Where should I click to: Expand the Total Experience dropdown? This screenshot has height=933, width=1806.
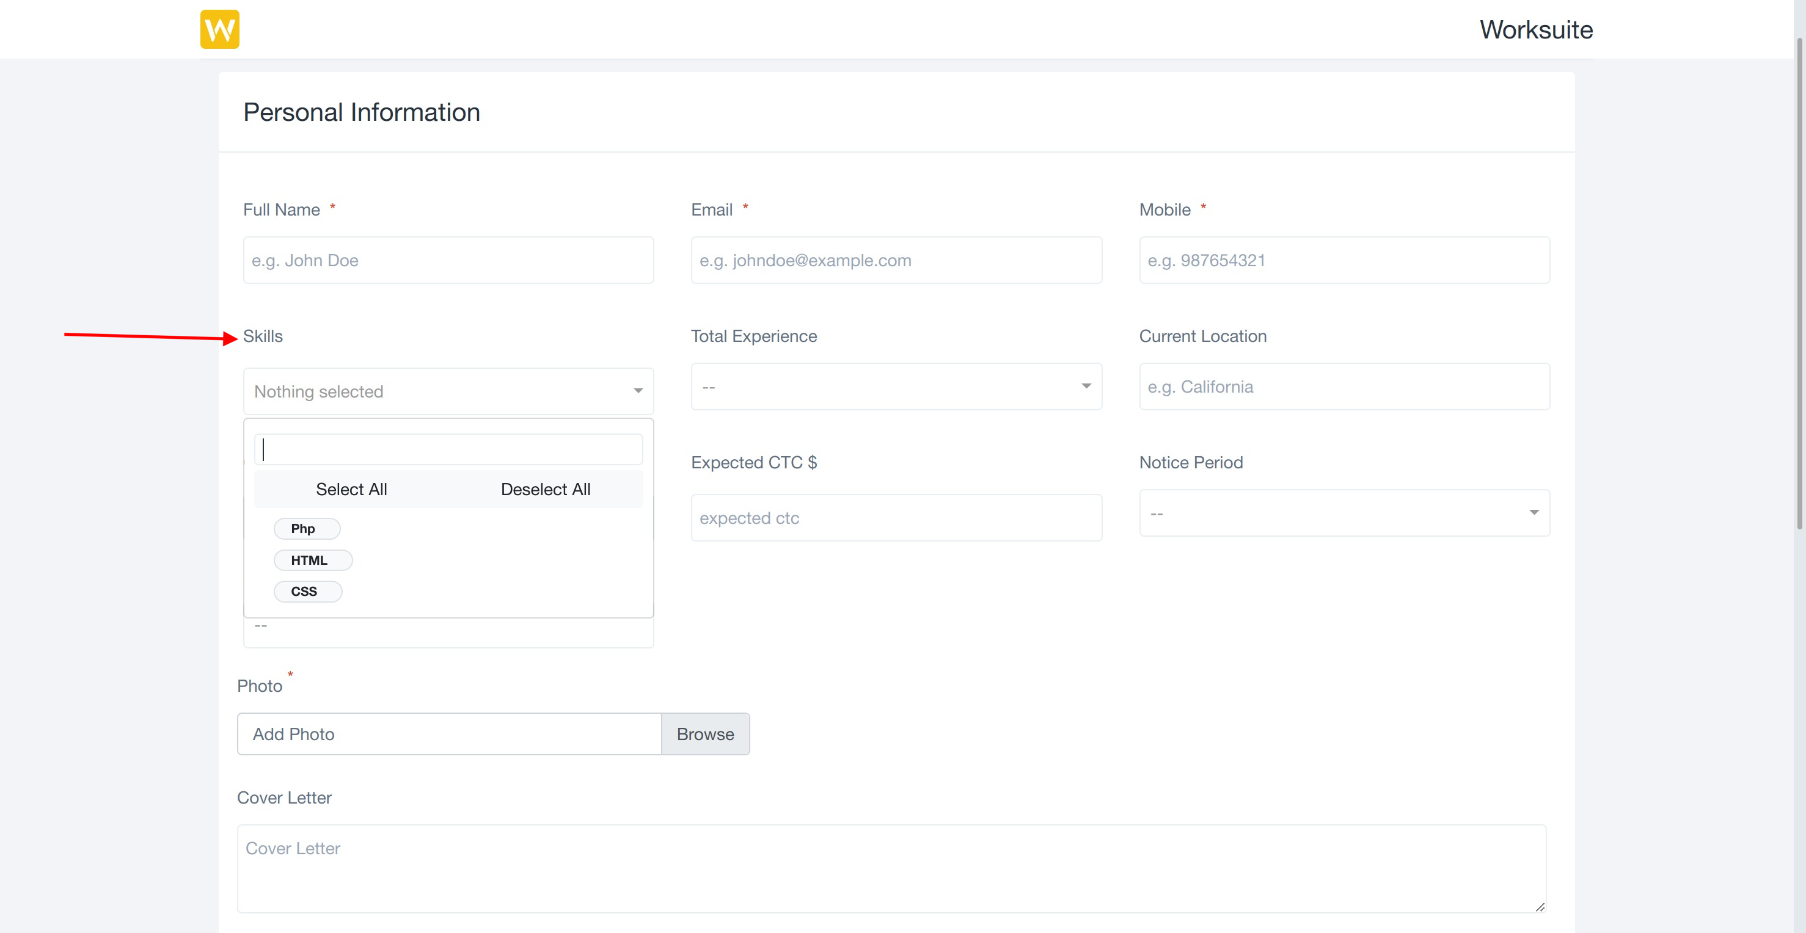click(x=1085, y=386)
